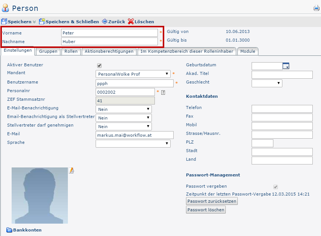Viewport: 321px width, 236px height.
Task: Switch to the Einstellungen tab
Action: 18,50
